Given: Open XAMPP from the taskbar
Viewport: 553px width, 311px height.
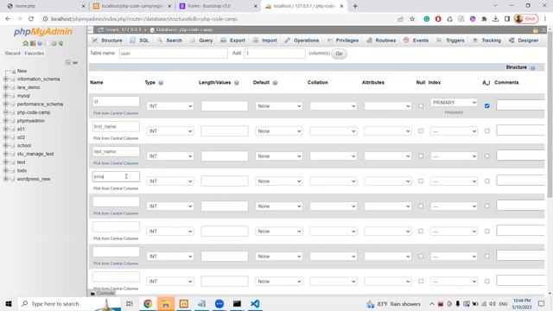Looking at the screenshot, I should (184, 303).
